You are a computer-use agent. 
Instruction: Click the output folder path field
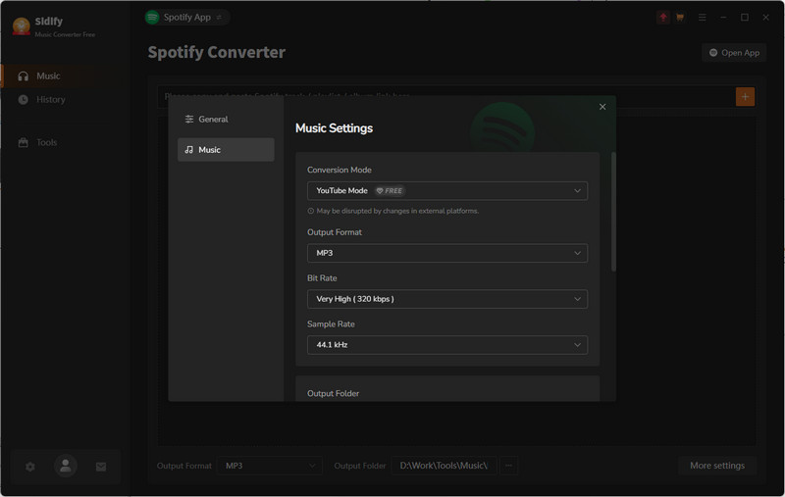coord(444,466)
